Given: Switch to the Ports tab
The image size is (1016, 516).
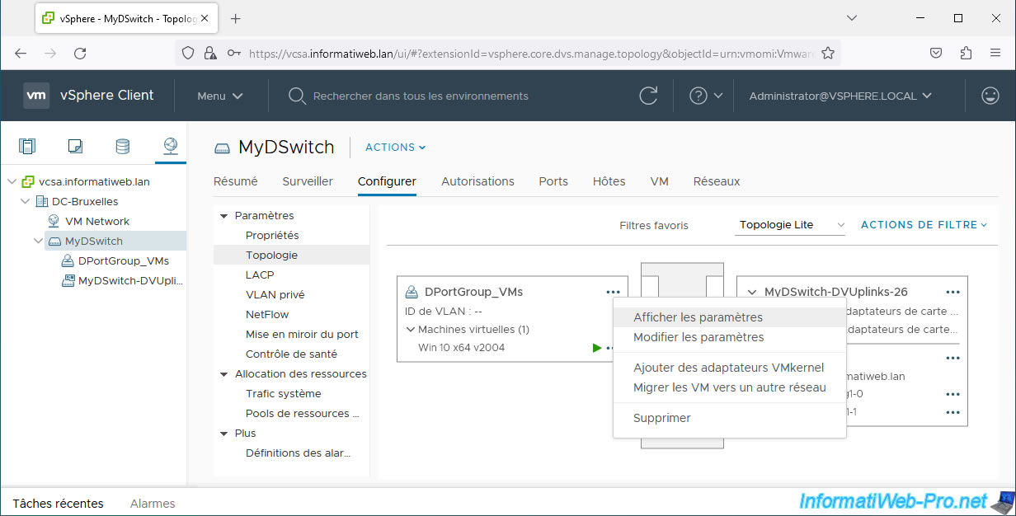Looking at the screenshot, I should pyautogui.click(x=553, y=181).
